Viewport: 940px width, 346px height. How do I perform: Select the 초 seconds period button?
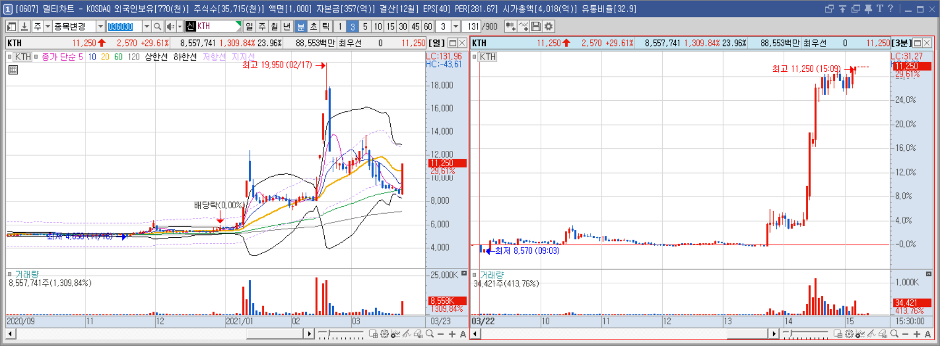(x=313, y=26)
